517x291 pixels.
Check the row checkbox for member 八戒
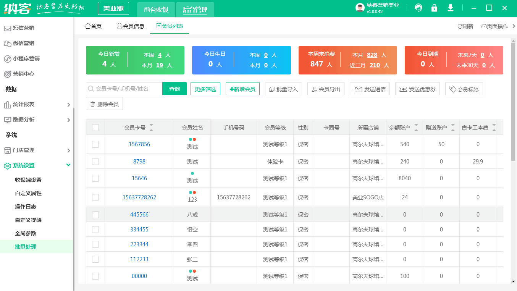click(95, 214)
